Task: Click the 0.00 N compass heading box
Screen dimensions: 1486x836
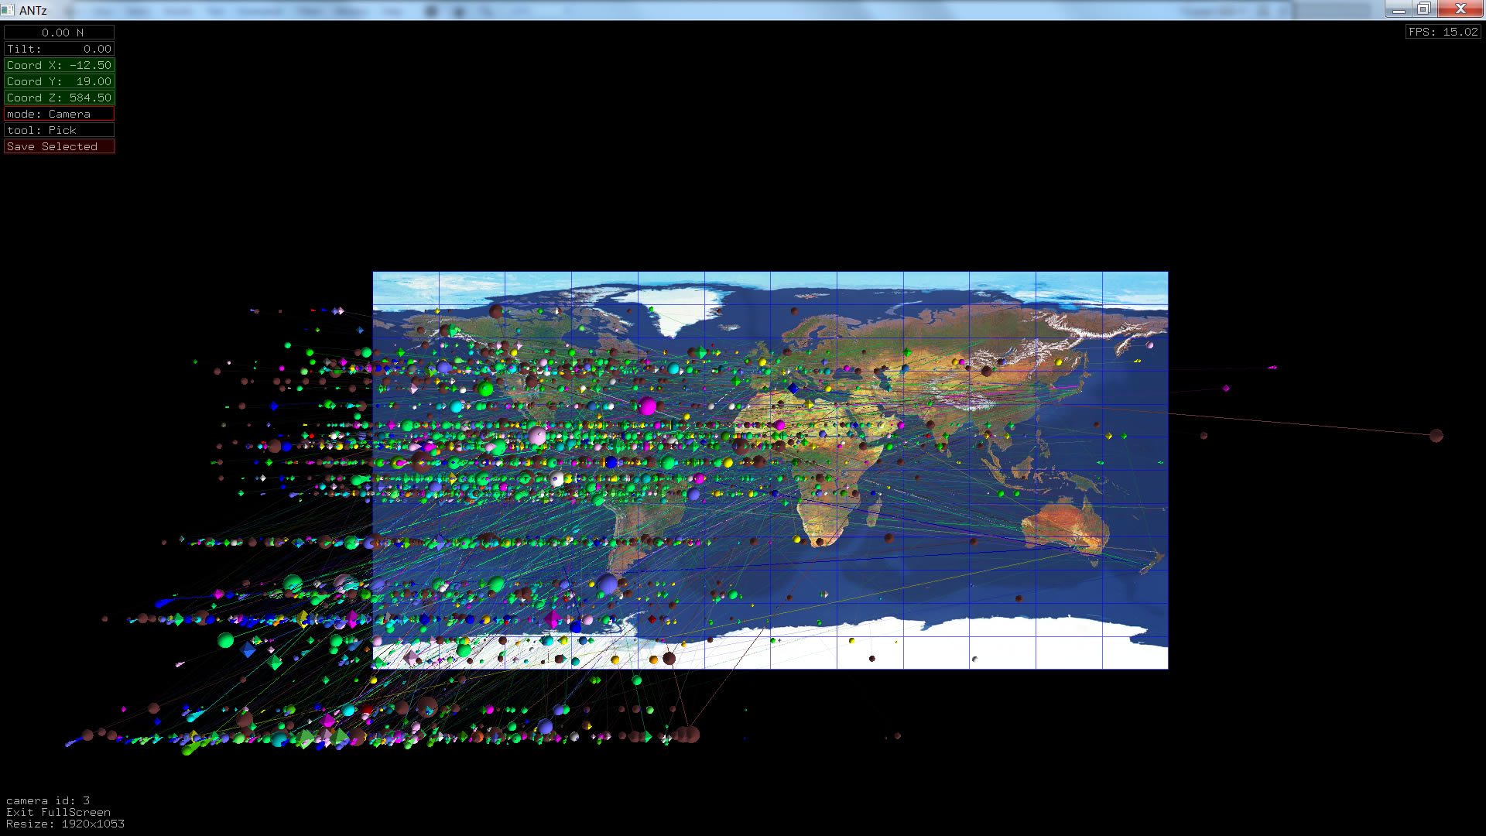Action: (x=59, y=33)
